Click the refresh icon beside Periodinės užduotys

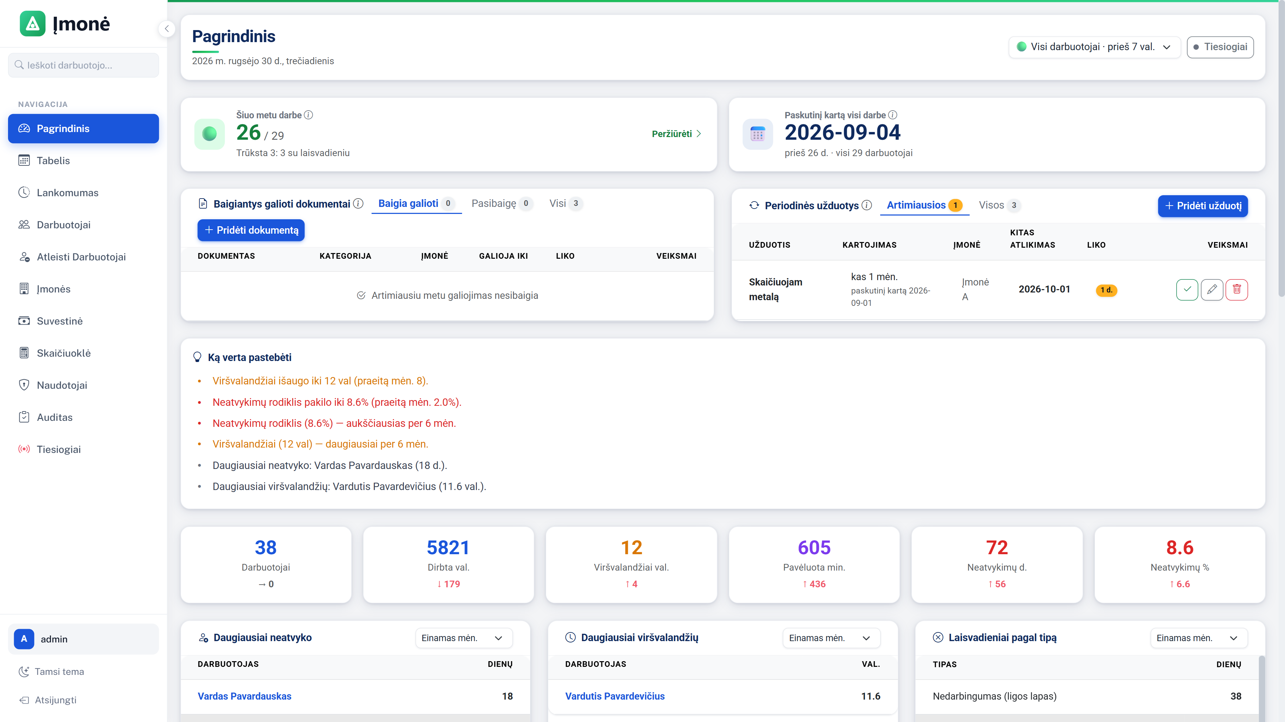pyautogui.click(x=754, y=205)
